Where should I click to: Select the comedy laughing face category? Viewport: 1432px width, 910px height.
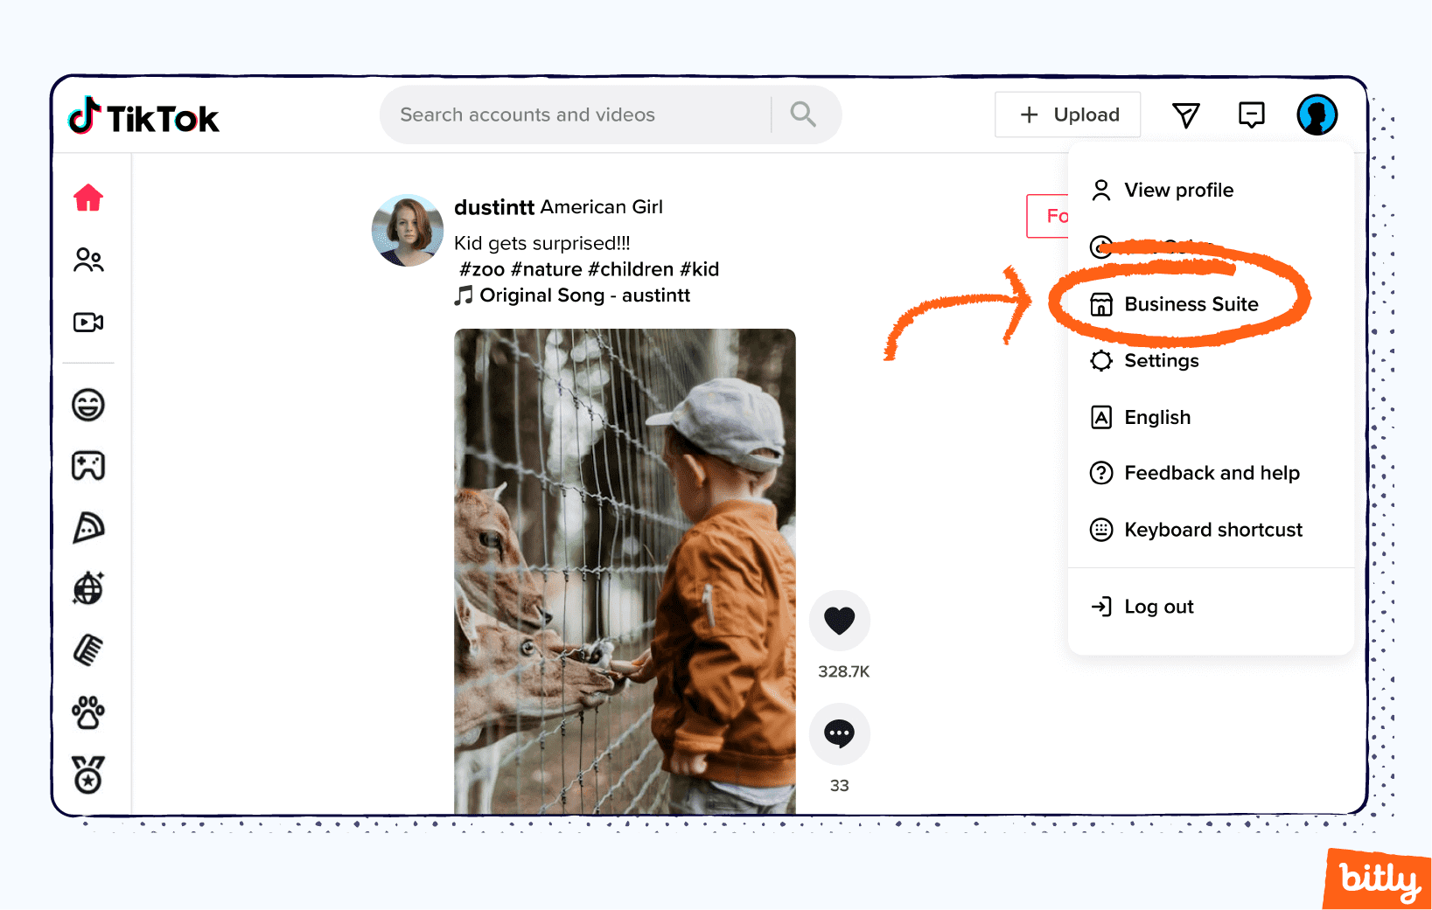click(x=88, y=405)
